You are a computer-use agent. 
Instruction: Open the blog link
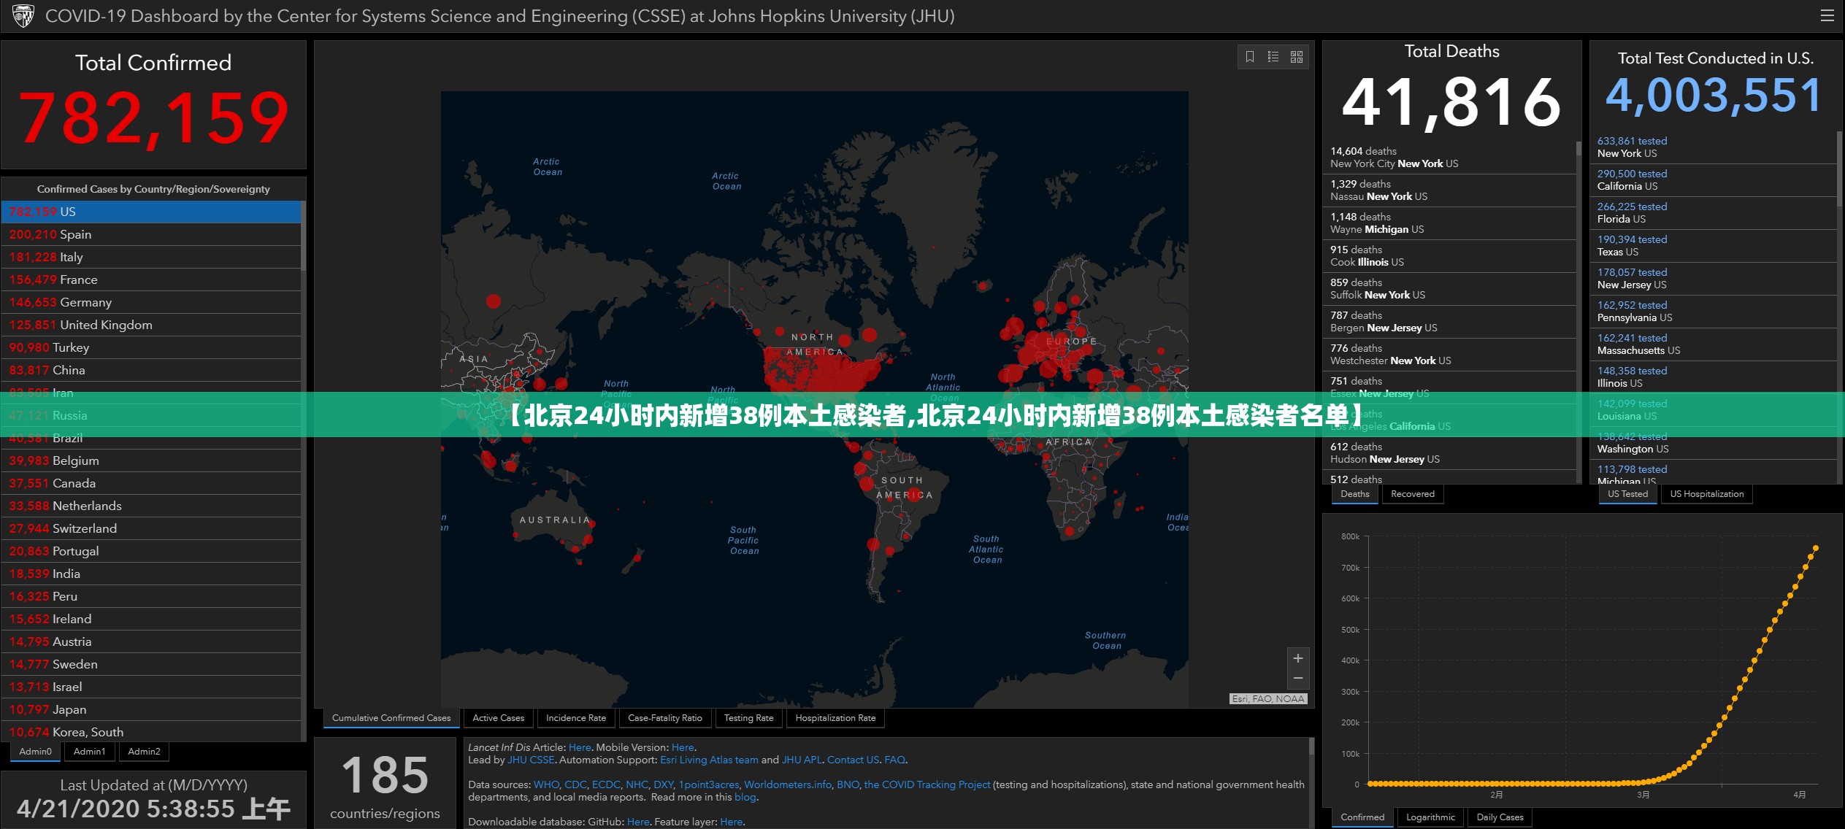pyautogui.click(x=745, y=797)
